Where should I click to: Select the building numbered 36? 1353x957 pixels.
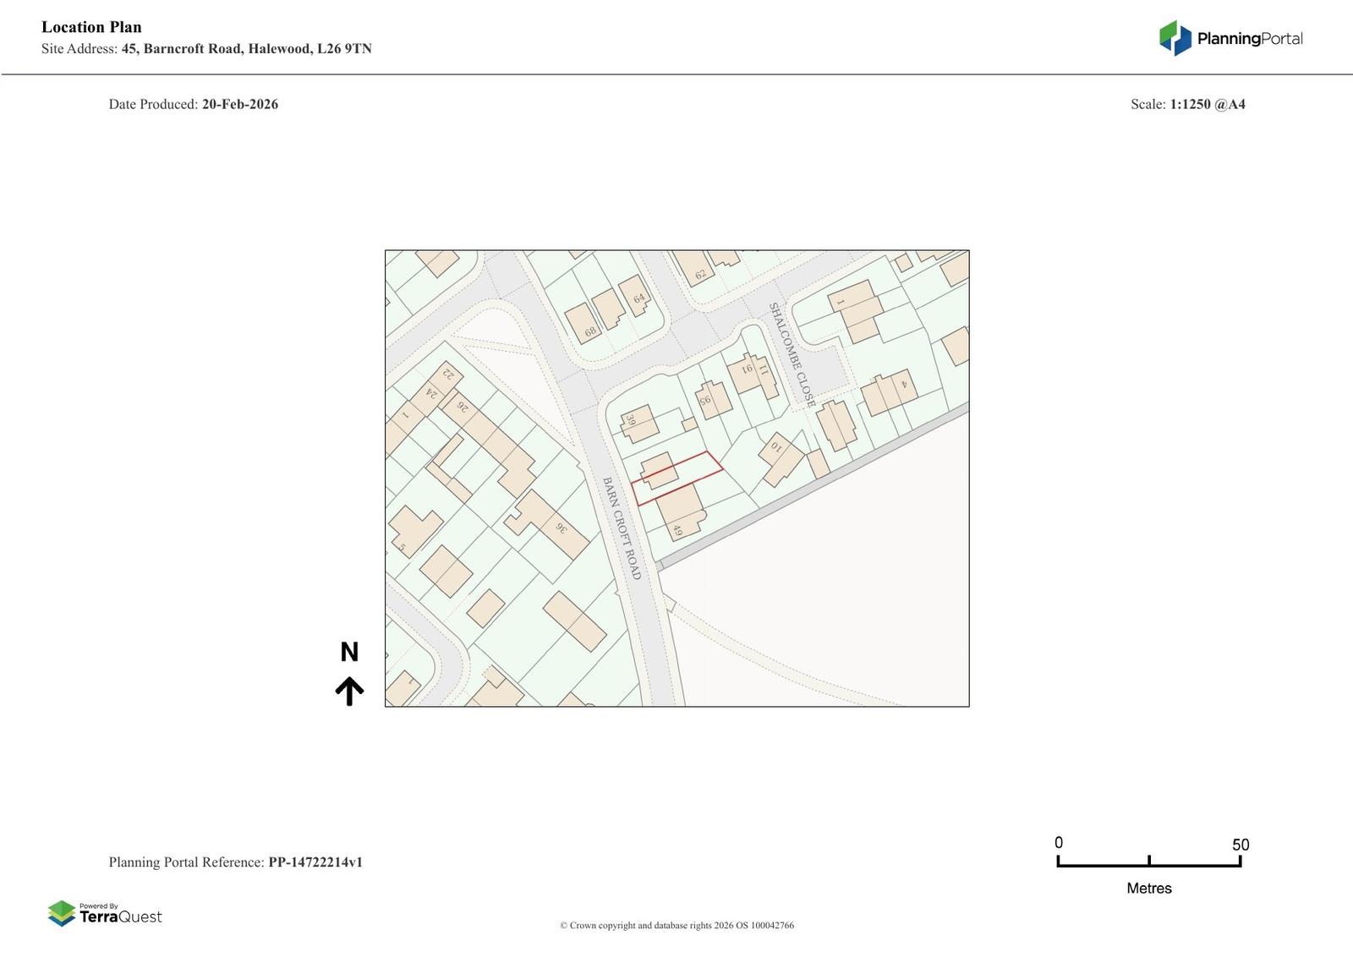click(552, 522)
